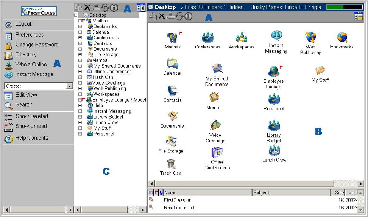The image size is (368, 217).
Task: Open the Instant Messaging desktop icon
Action: pyautogui.click(x=276, y=36)
